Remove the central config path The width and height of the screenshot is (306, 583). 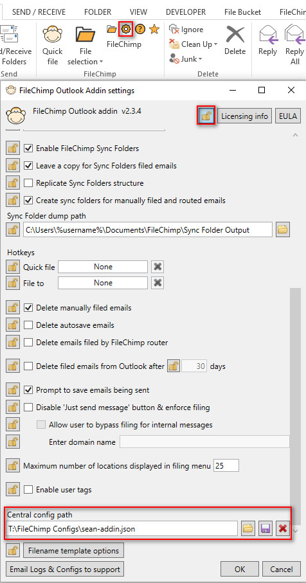(x=283, y=528)
